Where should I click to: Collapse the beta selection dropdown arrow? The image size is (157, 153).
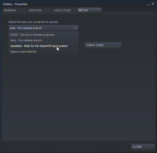(x=76, y=28)
